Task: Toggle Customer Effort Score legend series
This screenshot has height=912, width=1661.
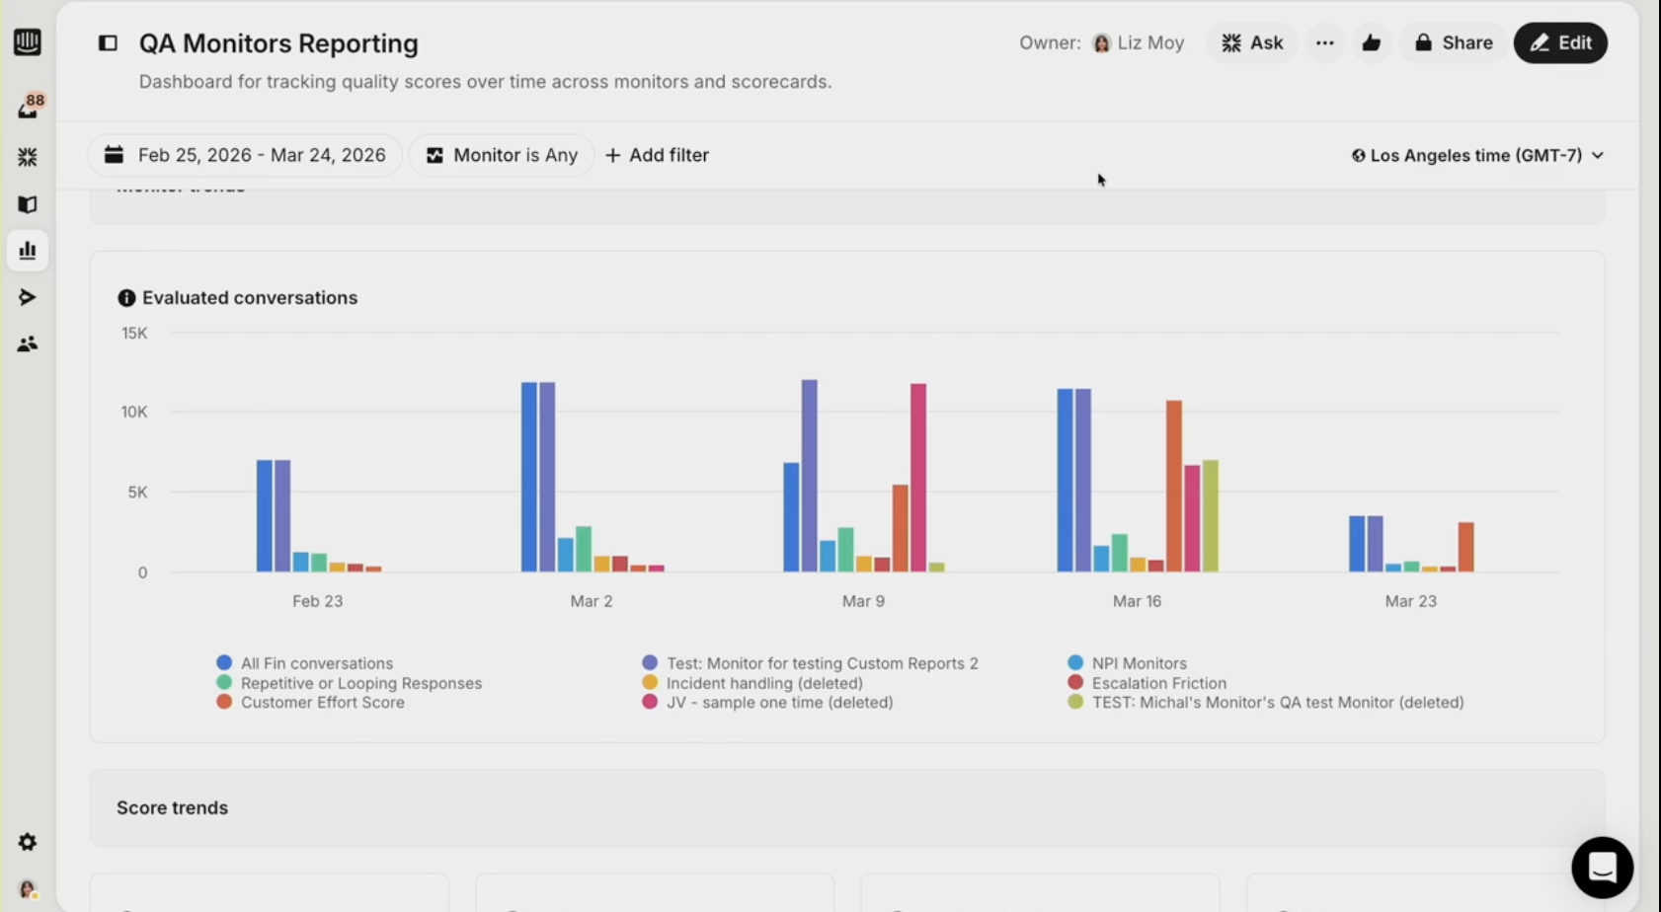Action: 322,703
